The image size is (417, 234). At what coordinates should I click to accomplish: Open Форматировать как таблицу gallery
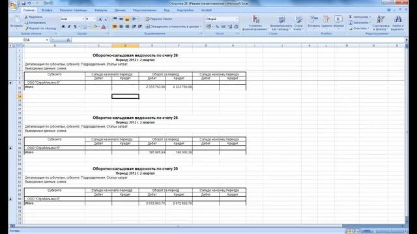[x=281, y=23]
